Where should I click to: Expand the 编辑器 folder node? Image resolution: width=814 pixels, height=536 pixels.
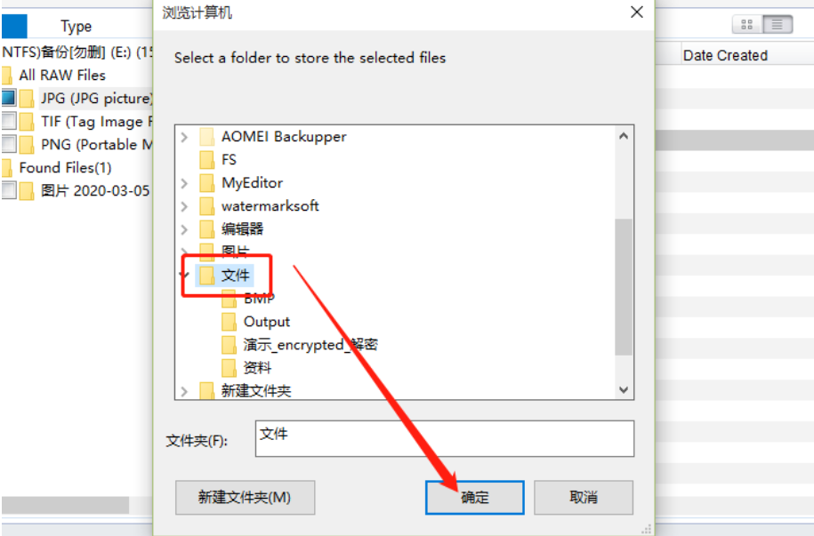click(x=184, y=228)
